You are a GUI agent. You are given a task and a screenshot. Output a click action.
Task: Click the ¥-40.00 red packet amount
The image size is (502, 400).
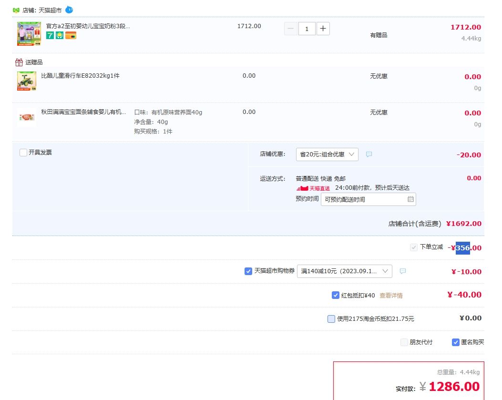(x=464, y=295)
